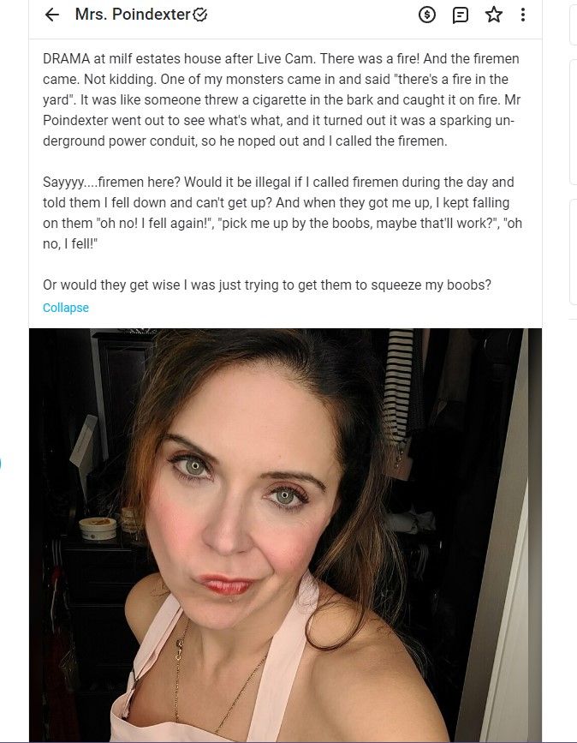
Task: Toggle the star favorite icon
Action: click(494, 15)
